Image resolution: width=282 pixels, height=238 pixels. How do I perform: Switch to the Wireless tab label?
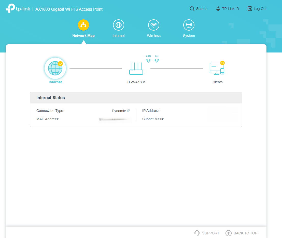154,36
